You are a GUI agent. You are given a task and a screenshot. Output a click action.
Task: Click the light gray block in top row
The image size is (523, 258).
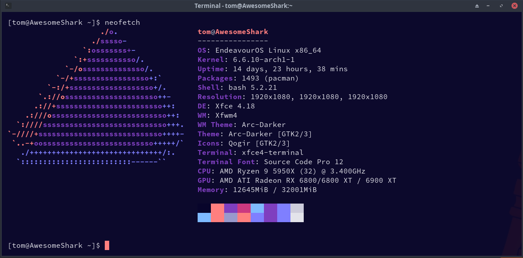point(297,208)
